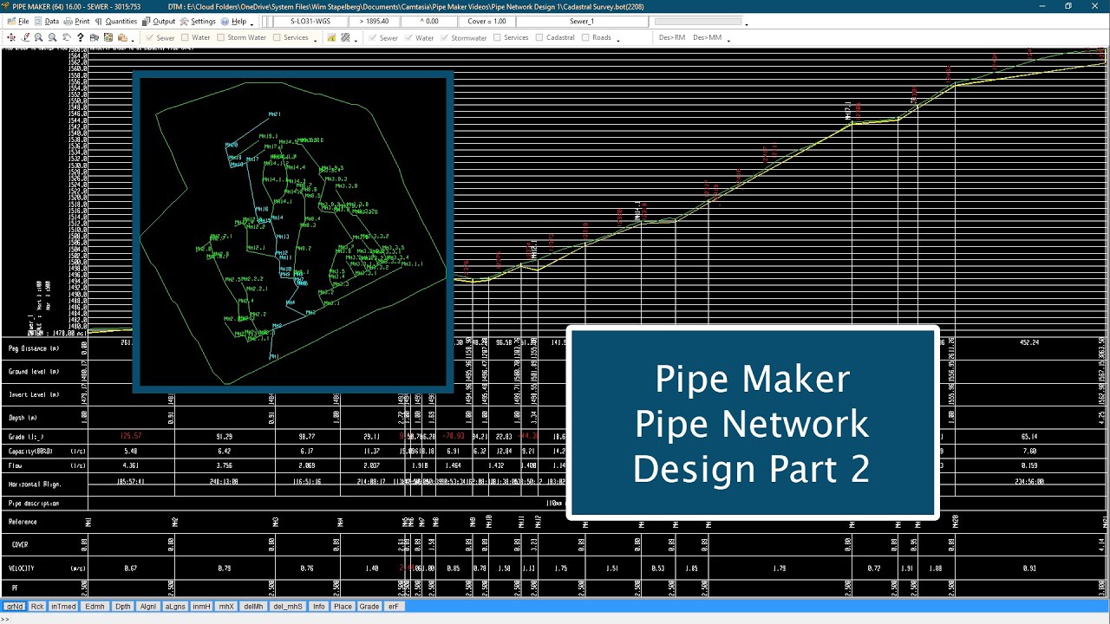This screenshot has width=1110, height=624.
Task: Open the Settings menu
Action: pos(198,21)
